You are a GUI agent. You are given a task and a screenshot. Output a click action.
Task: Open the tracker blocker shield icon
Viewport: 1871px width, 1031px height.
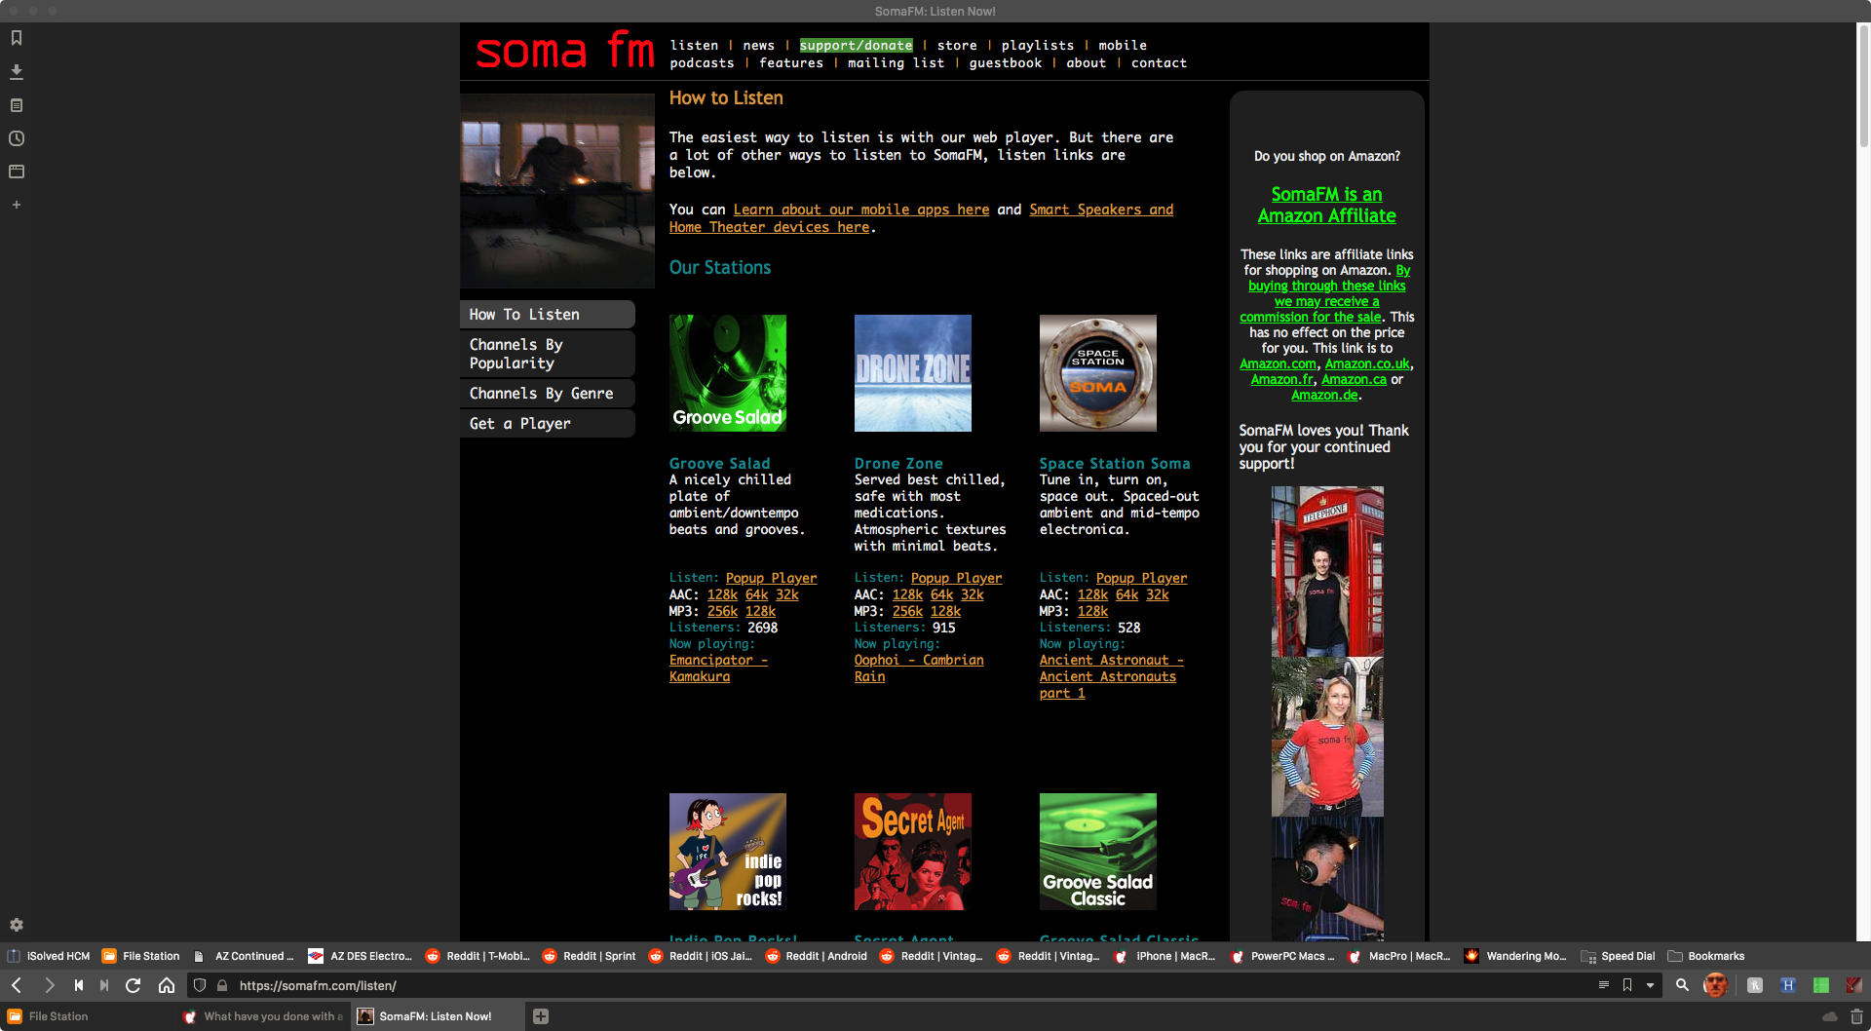tap(200, 985)
